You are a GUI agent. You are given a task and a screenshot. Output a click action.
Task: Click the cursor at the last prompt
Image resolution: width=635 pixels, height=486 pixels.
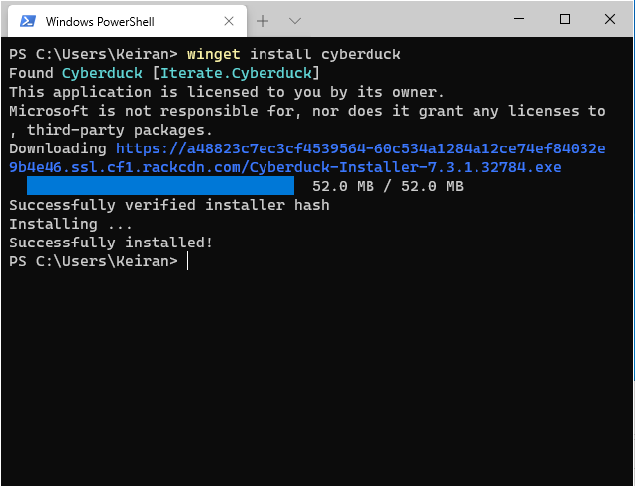click(x=188, y=261)
